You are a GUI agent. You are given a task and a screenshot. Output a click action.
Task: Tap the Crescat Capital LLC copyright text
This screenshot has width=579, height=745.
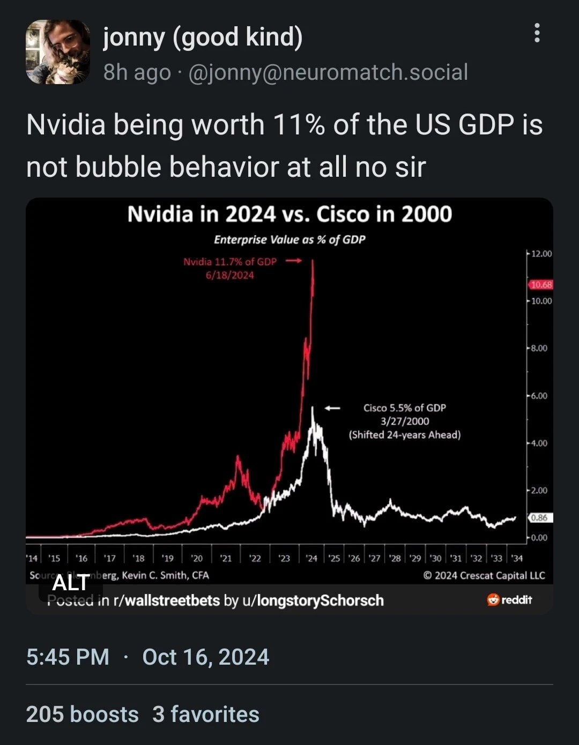click(484, 575)
